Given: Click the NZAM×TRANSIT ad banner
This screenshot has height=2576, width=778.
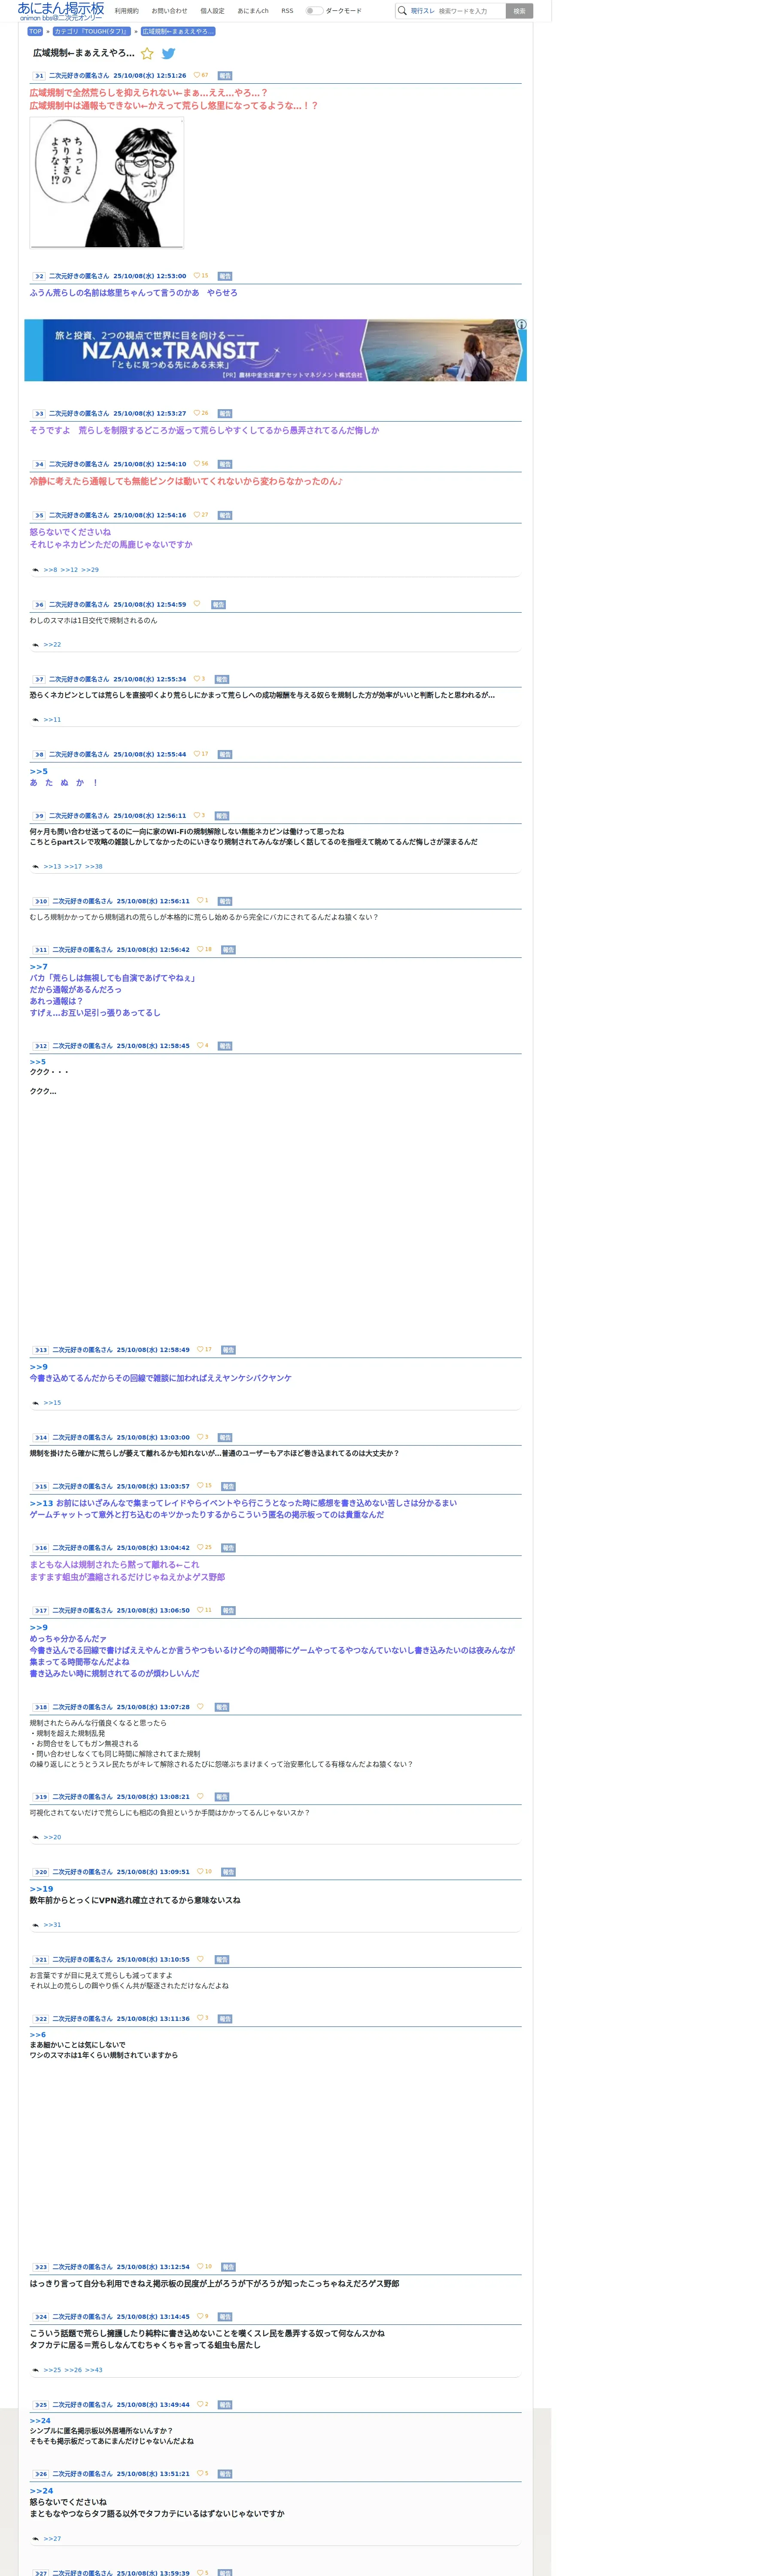Looking at the screenshot, I should [275, 350].
